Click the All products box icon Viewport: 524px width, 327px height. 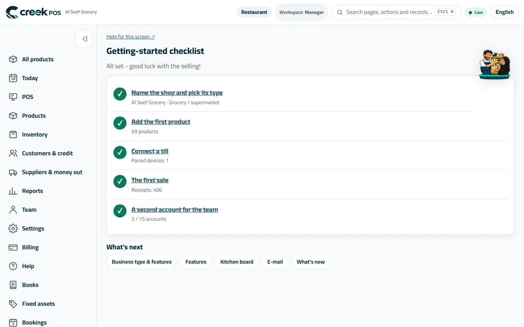13,59
